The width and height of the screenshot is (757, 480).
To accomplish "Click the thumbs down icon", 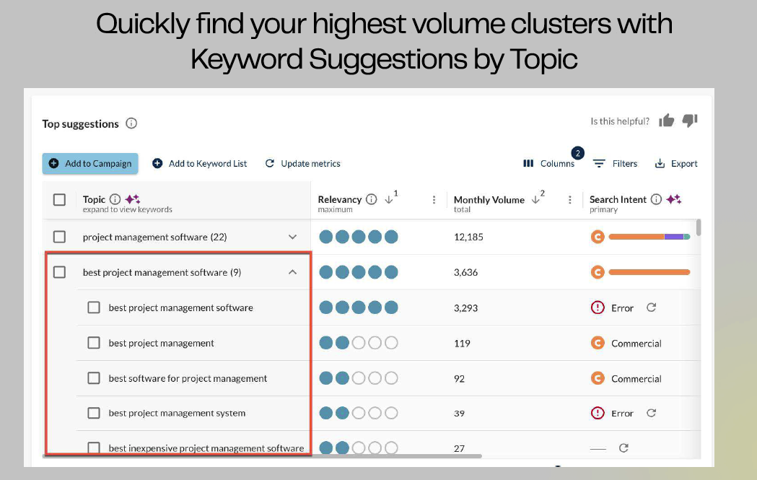I will [690, 121].
